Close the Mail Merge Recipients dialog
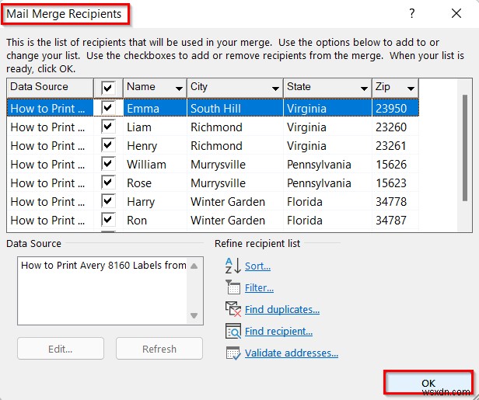This screenshot has width=479, height=400. [456, 13]
